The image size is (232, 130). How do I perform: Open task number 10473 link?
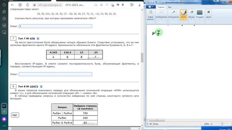click(34, 87)
